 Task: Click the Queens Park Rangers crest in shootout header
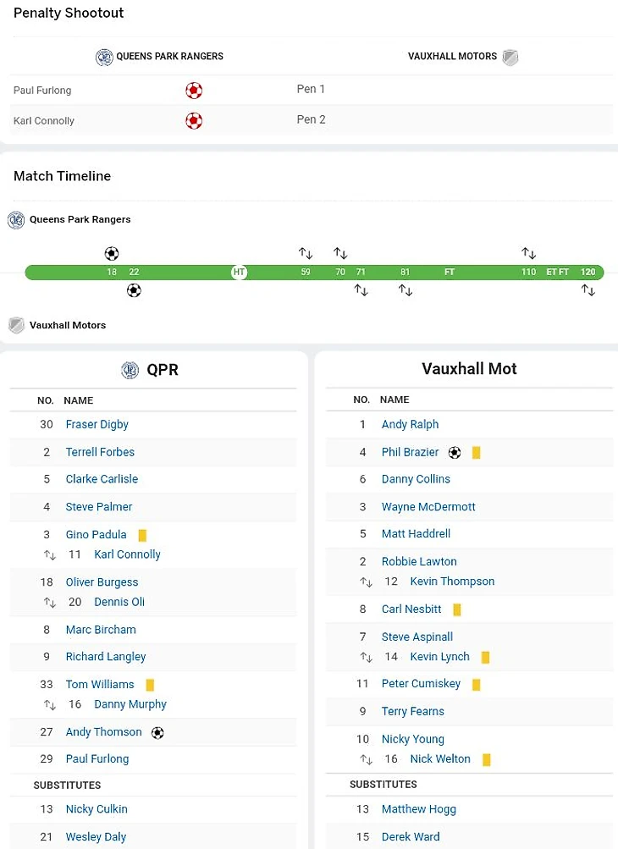(x=104, y=57)
